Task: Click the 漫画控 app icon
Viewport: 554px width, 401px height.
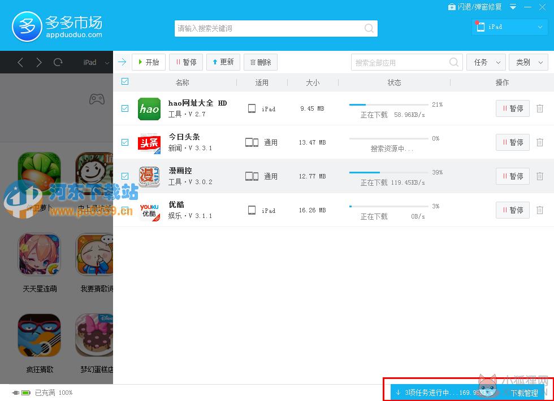Action: click(149, 176)
